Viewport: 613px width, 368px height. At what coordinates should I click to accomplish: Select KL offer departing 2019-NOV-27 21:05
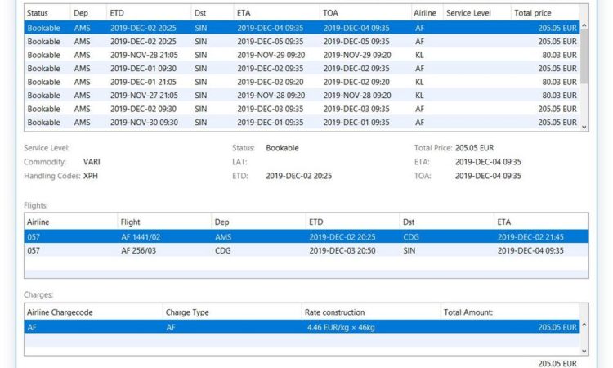click(302, 96)
